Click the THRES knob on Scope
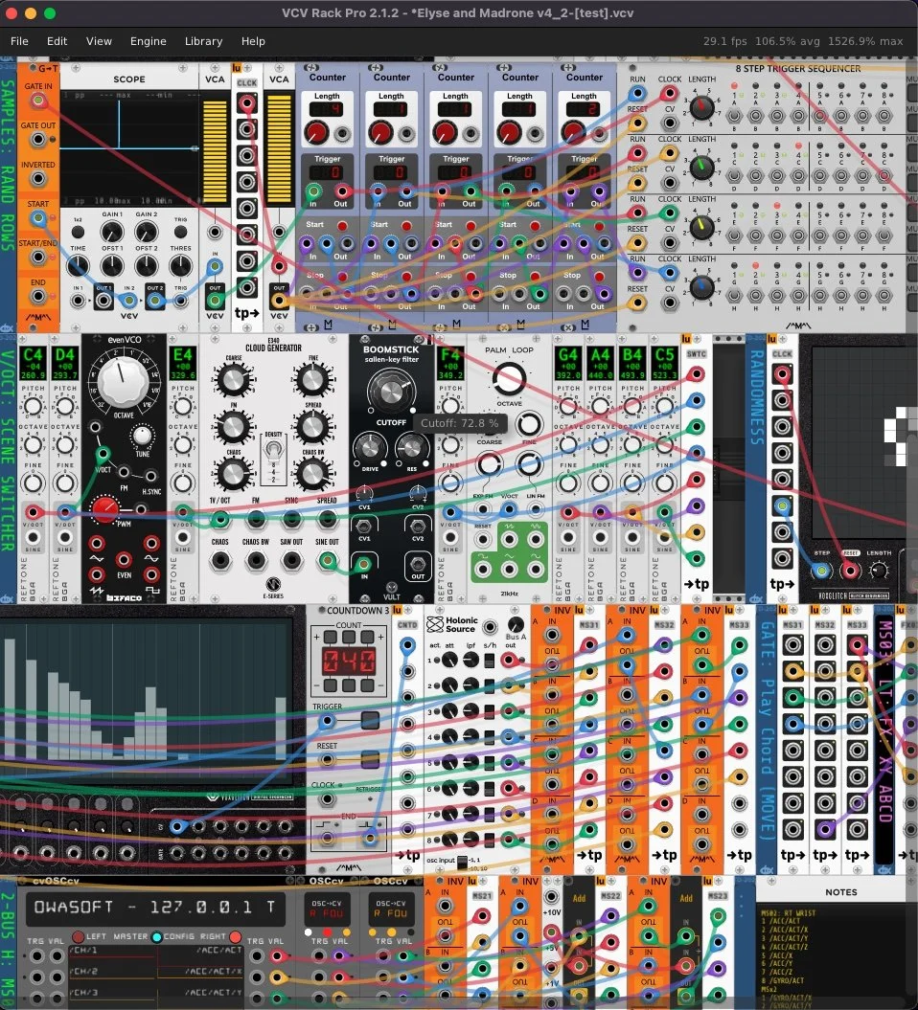This screenshot has width=918, height=1010. pyautogui.click(x=180, y=265)
